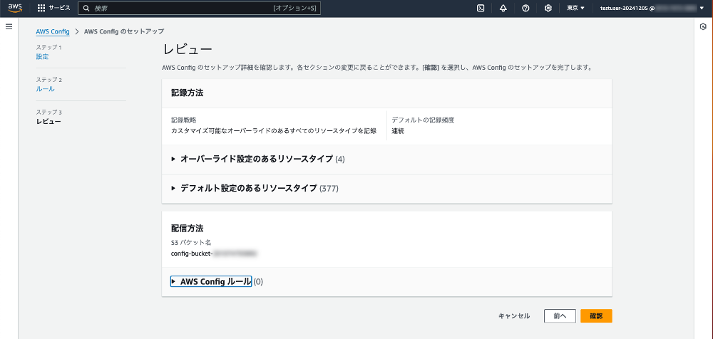The image size is (713, 339).
Task: Open the notifications bell
Action: [x=503, y=8]
